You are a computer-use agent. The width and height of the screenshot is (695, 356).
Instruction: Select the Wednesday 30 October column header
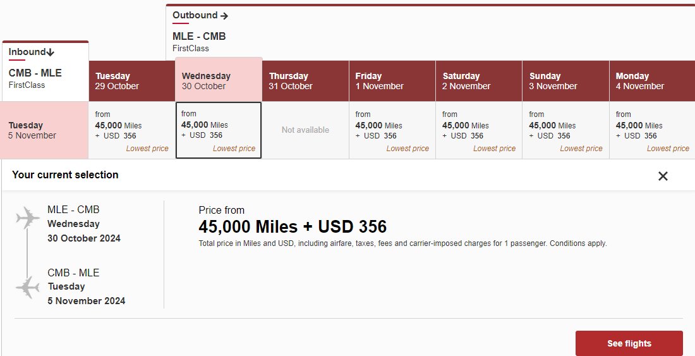219,80
